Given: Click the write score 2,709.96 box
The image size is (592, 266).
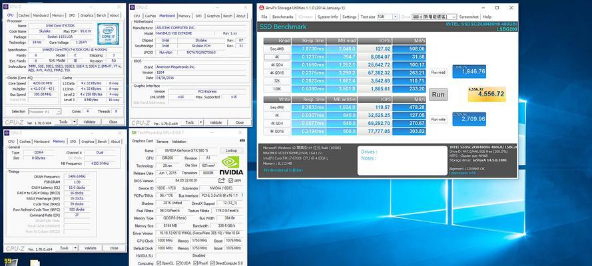Looking at the screenshot, I should [469, 118].
